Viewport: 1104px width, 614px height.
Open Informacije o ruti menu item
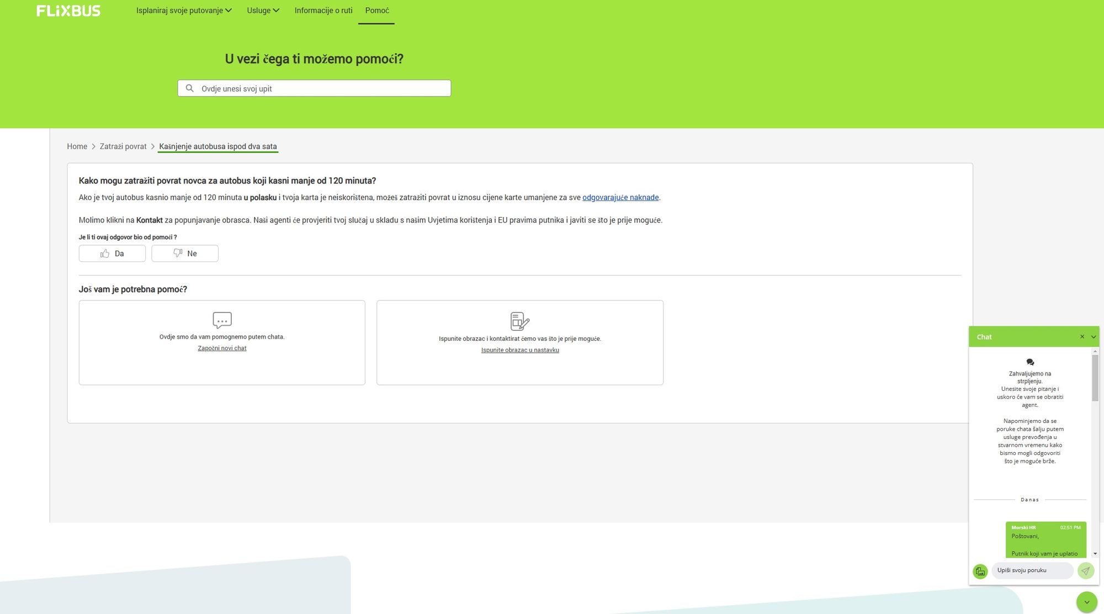323,10
